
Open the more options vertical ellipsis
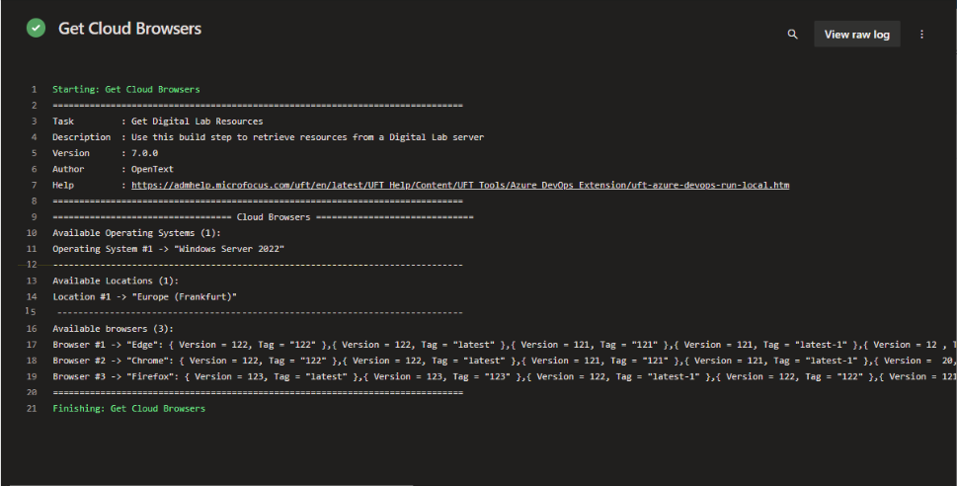922,35
